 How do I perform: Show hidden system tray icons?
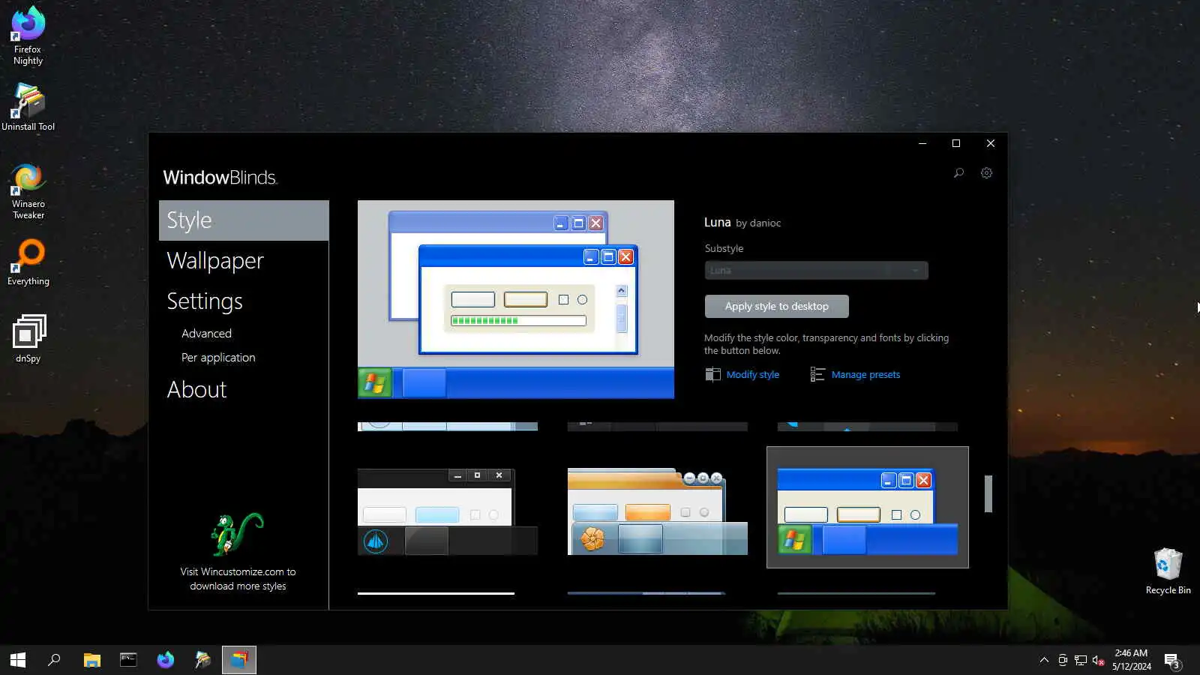(1044, 660)
